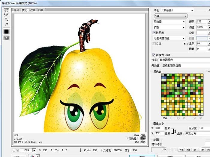Click the lock color icon under color table
The width and height of the screenshot is (210, 157).
184,118
